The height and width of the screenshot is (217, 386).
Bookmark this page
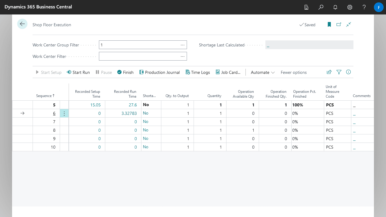(329, 24)
